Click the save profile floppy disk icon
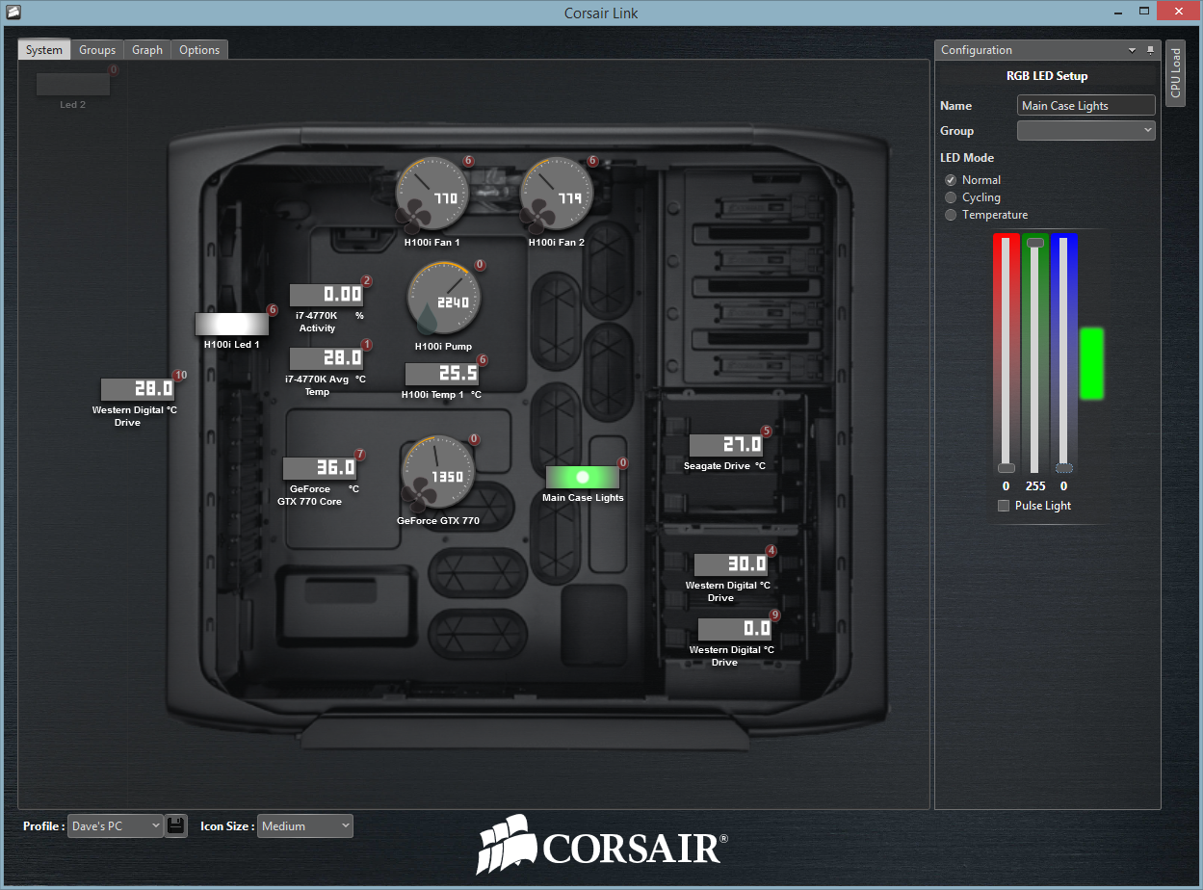The width and height of the screenshot is (1203, 890). 175,825
